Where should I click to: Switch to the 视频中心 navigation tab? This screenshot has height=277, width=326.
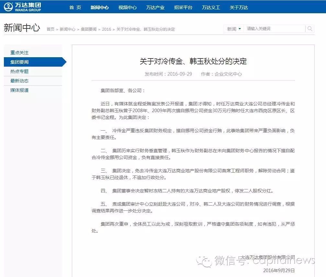pos(128,7)
